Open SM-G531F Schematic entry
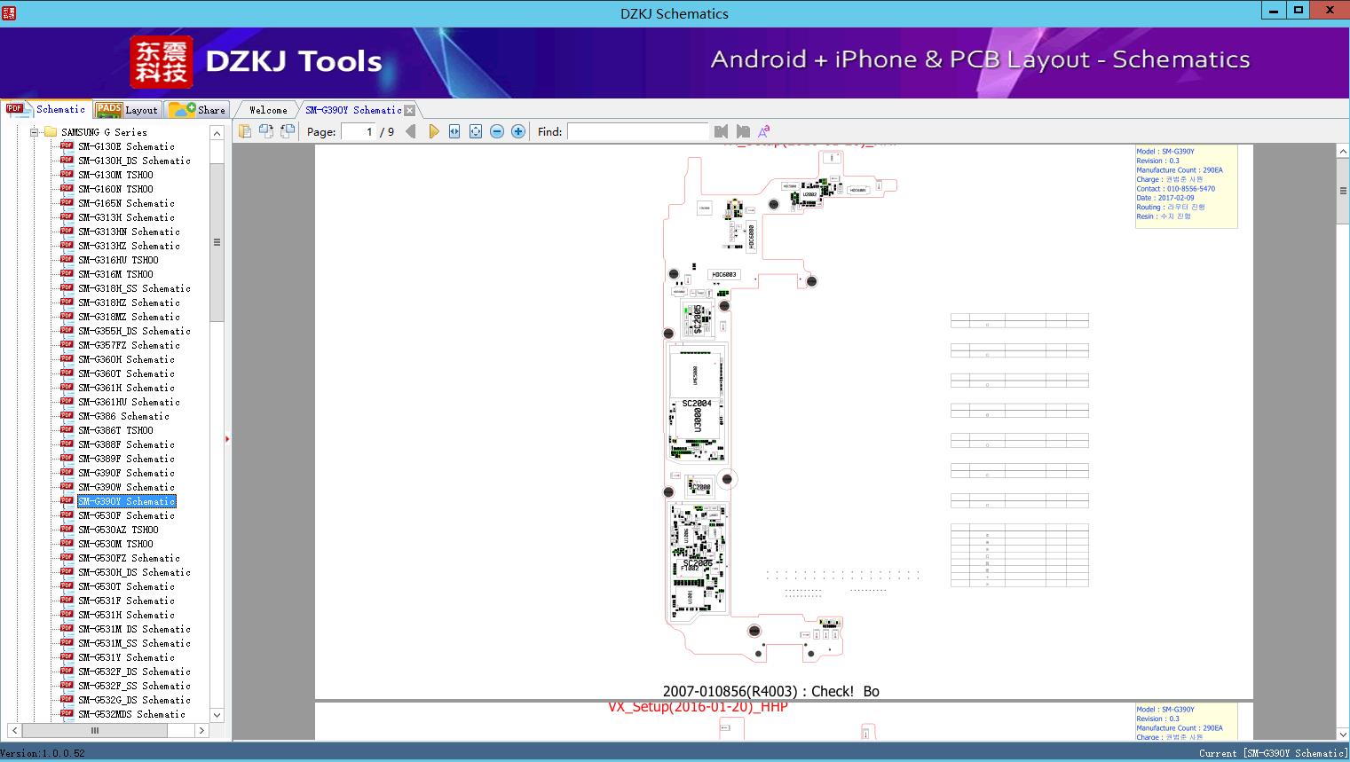 tap(126, 601)
